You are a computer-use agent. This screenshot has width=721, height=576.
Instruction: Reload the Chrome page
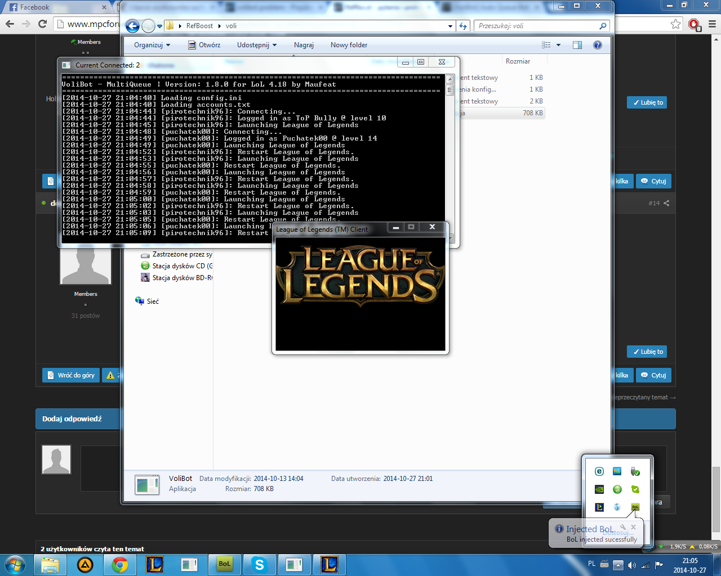point(42,24)
